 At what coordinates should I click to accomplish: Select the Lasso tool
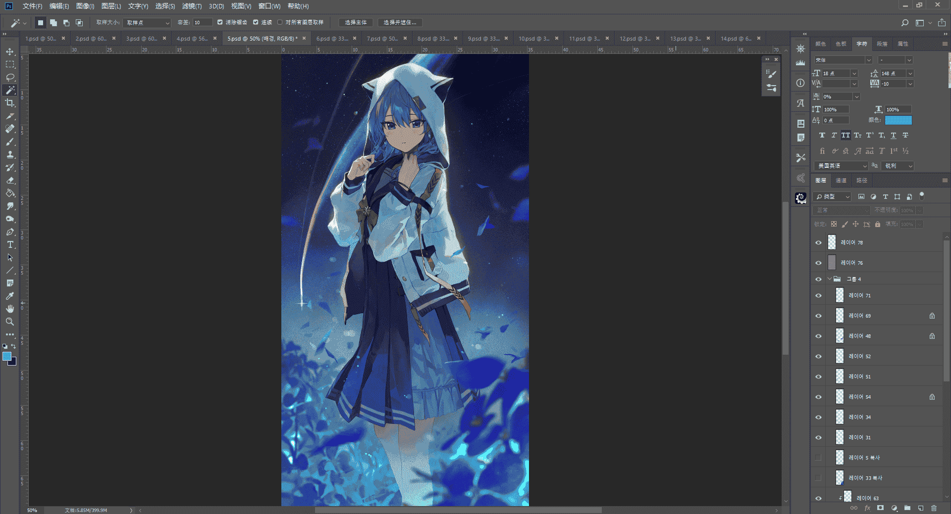pyautogui.click(x=10, y=78)
